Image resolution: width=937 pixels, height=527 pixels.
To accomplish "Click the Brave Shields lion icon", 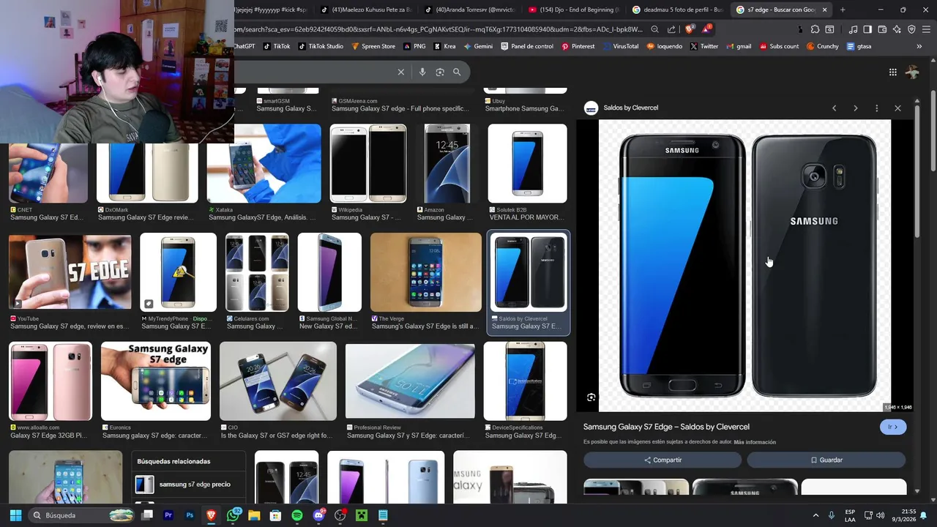I will 690,29.
